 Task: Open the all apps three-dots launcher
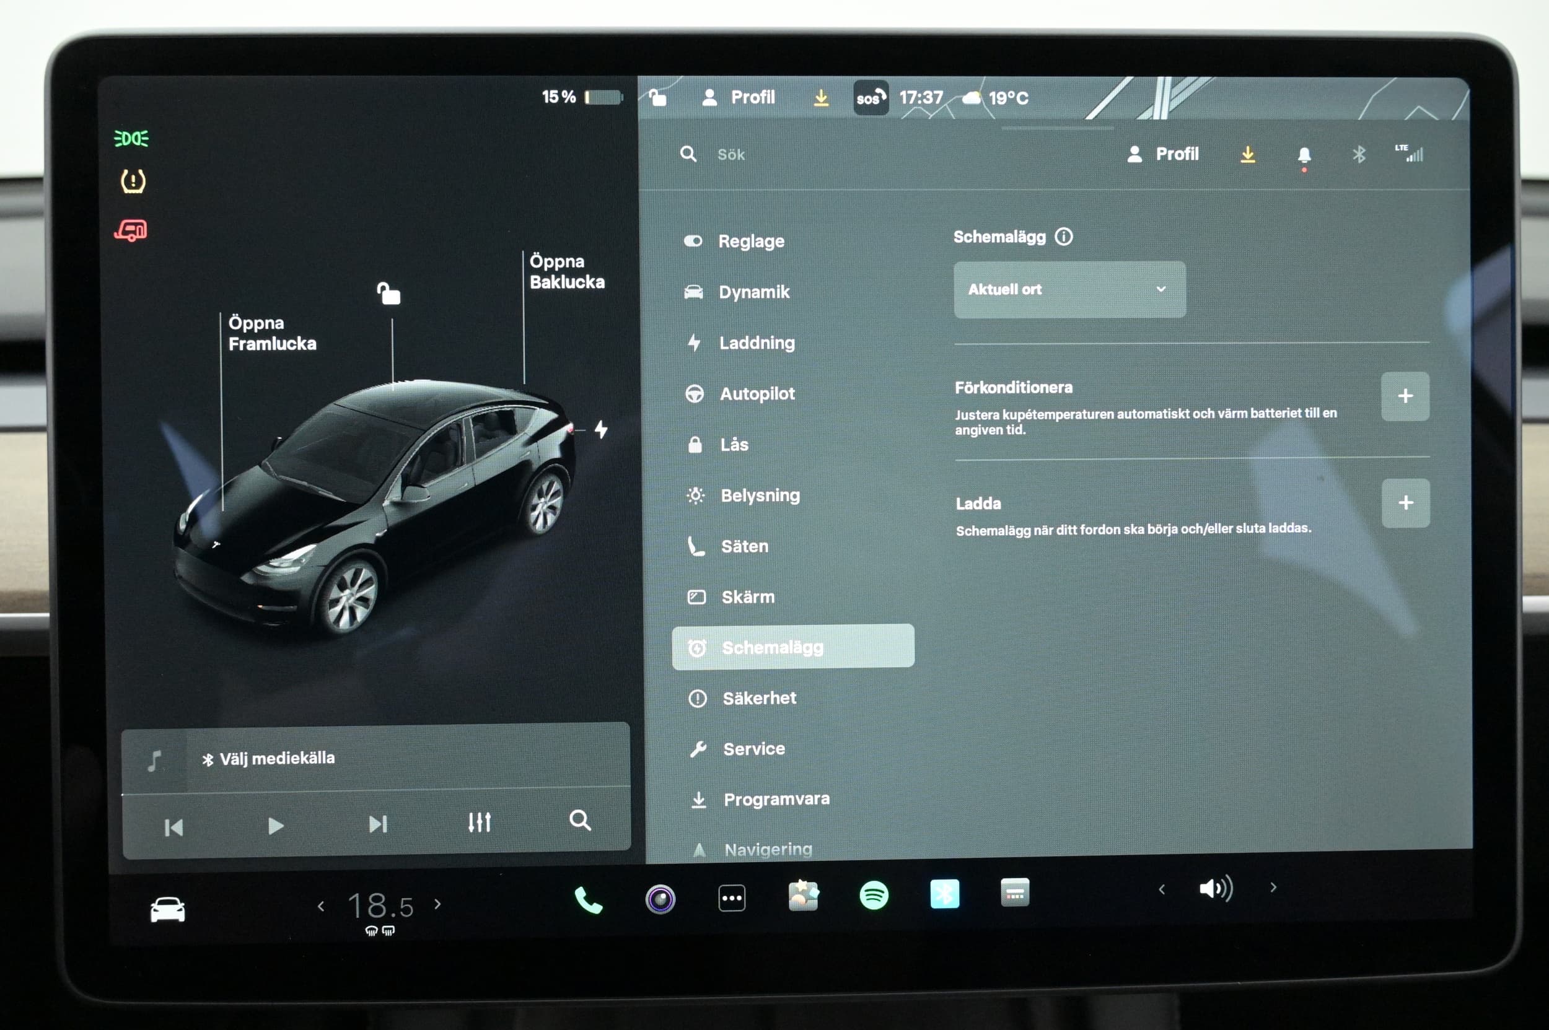point(732,898)
